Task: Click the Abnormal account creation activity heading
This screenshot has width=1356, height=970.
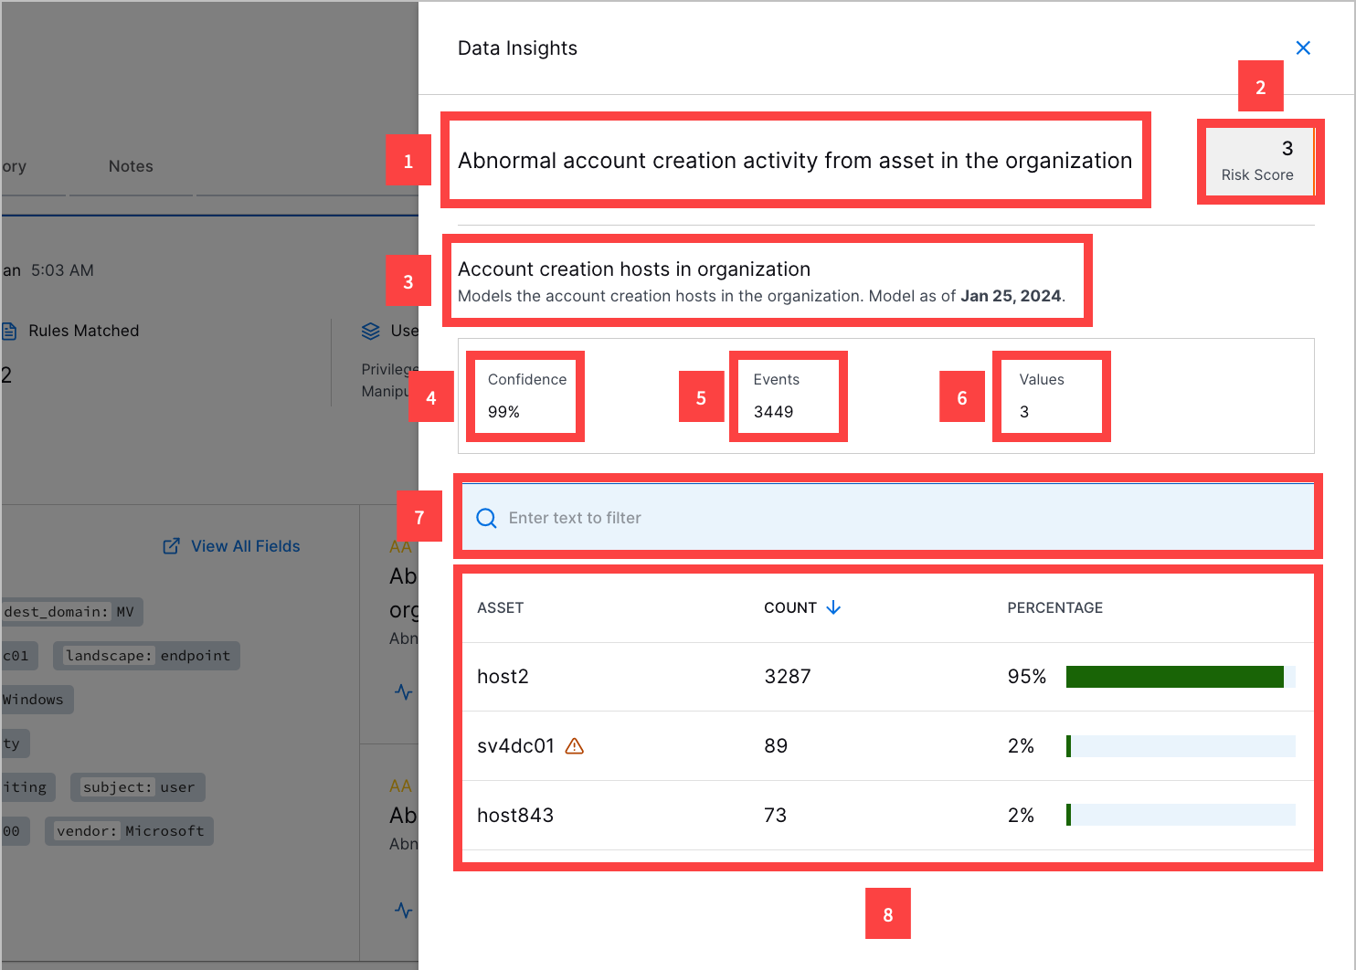Action: point(795,161)
